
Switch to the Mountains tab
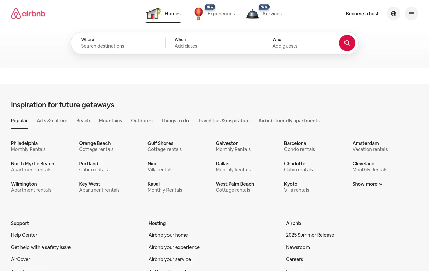pos(111,121)
